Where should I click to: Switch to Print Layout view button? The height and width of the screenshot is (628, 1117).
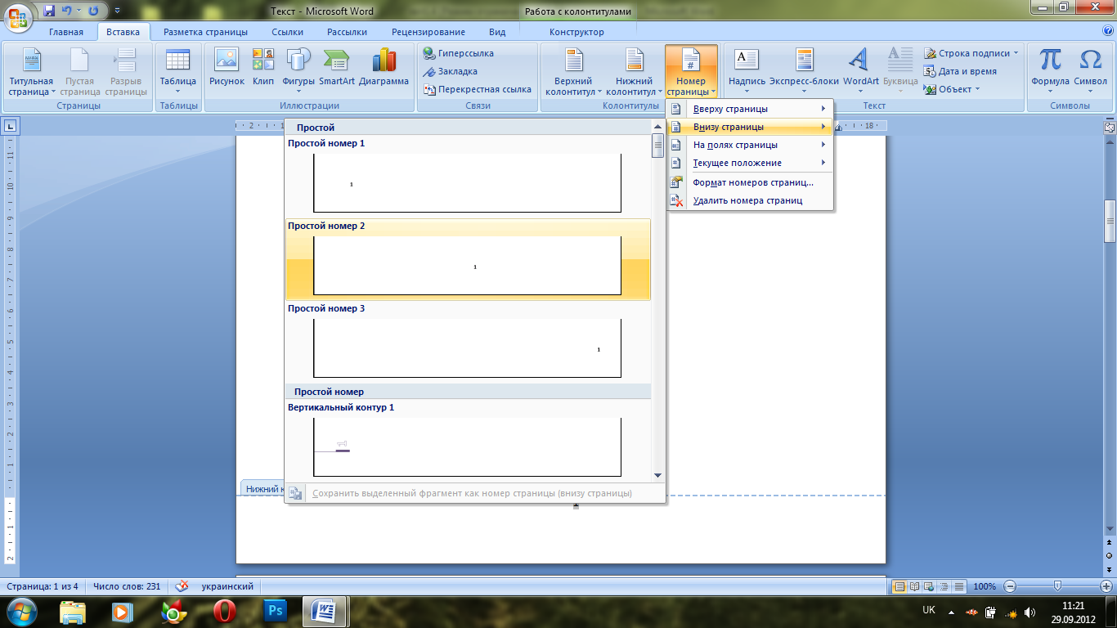[899, 586]
